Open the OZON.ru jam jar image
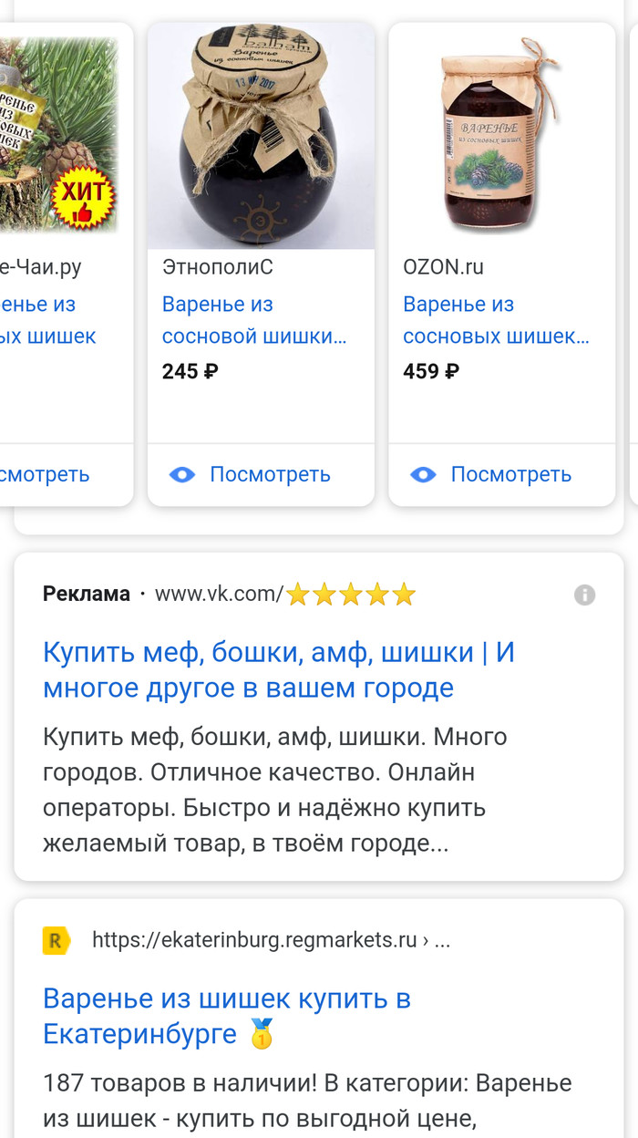The width and height of the screenshot is (638, 1138). pos(502,136)
